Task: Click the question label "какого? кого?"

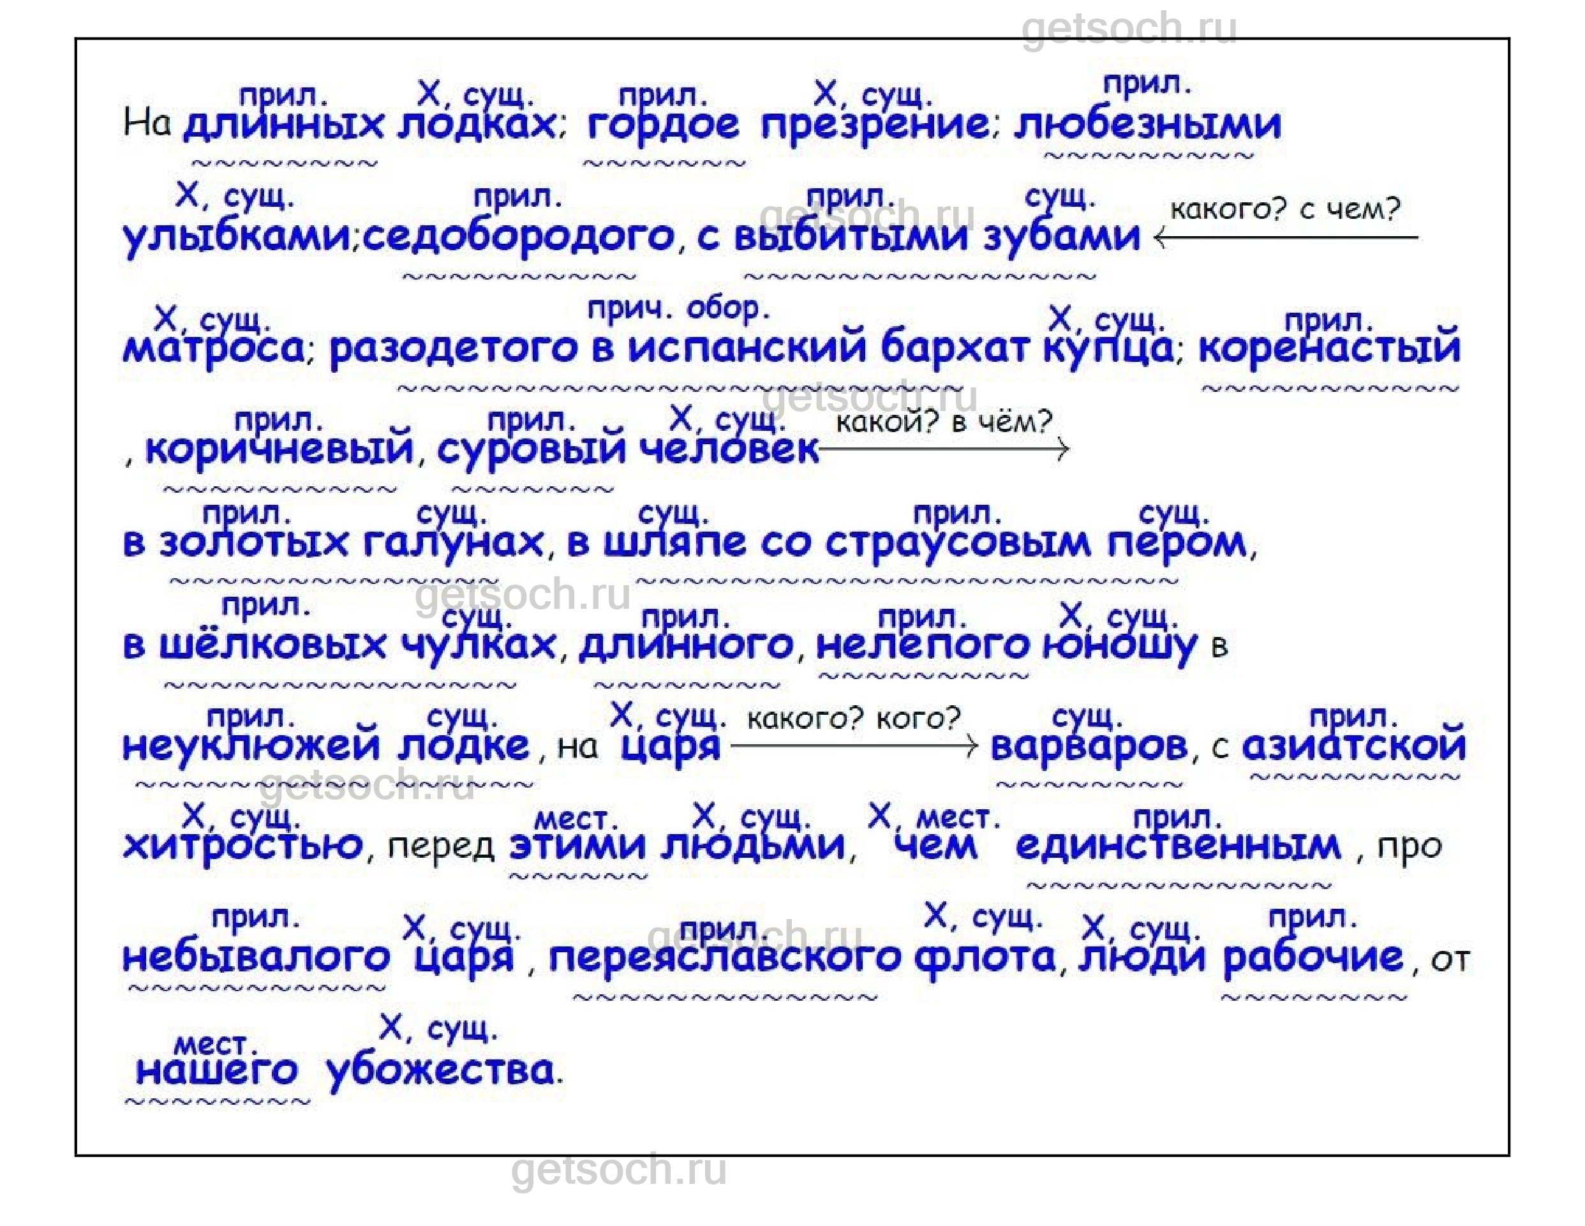Action: (854, 718)
